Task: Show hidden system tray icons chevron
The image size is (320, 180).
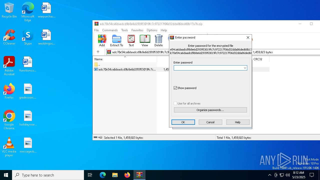Action: [x=269, y=175]
